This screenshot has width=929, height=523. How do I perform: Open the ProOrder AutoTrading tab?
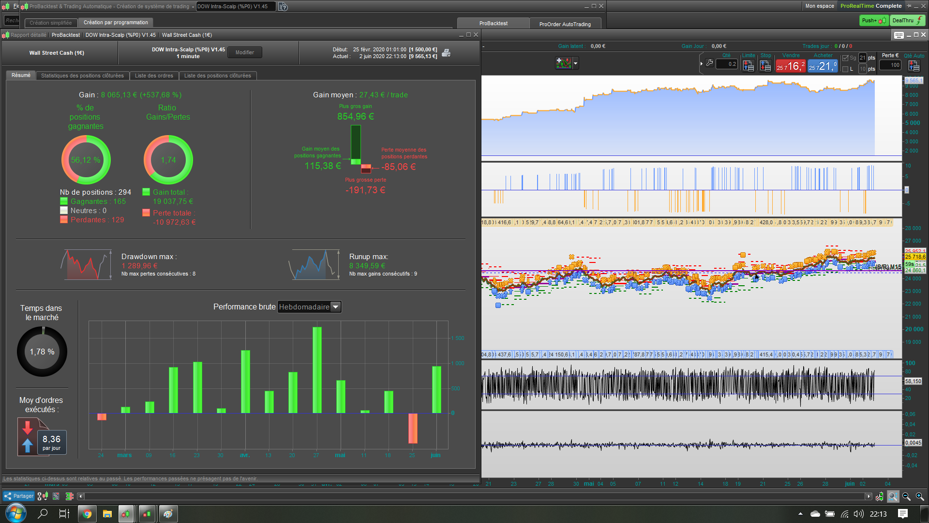point(565,24)
